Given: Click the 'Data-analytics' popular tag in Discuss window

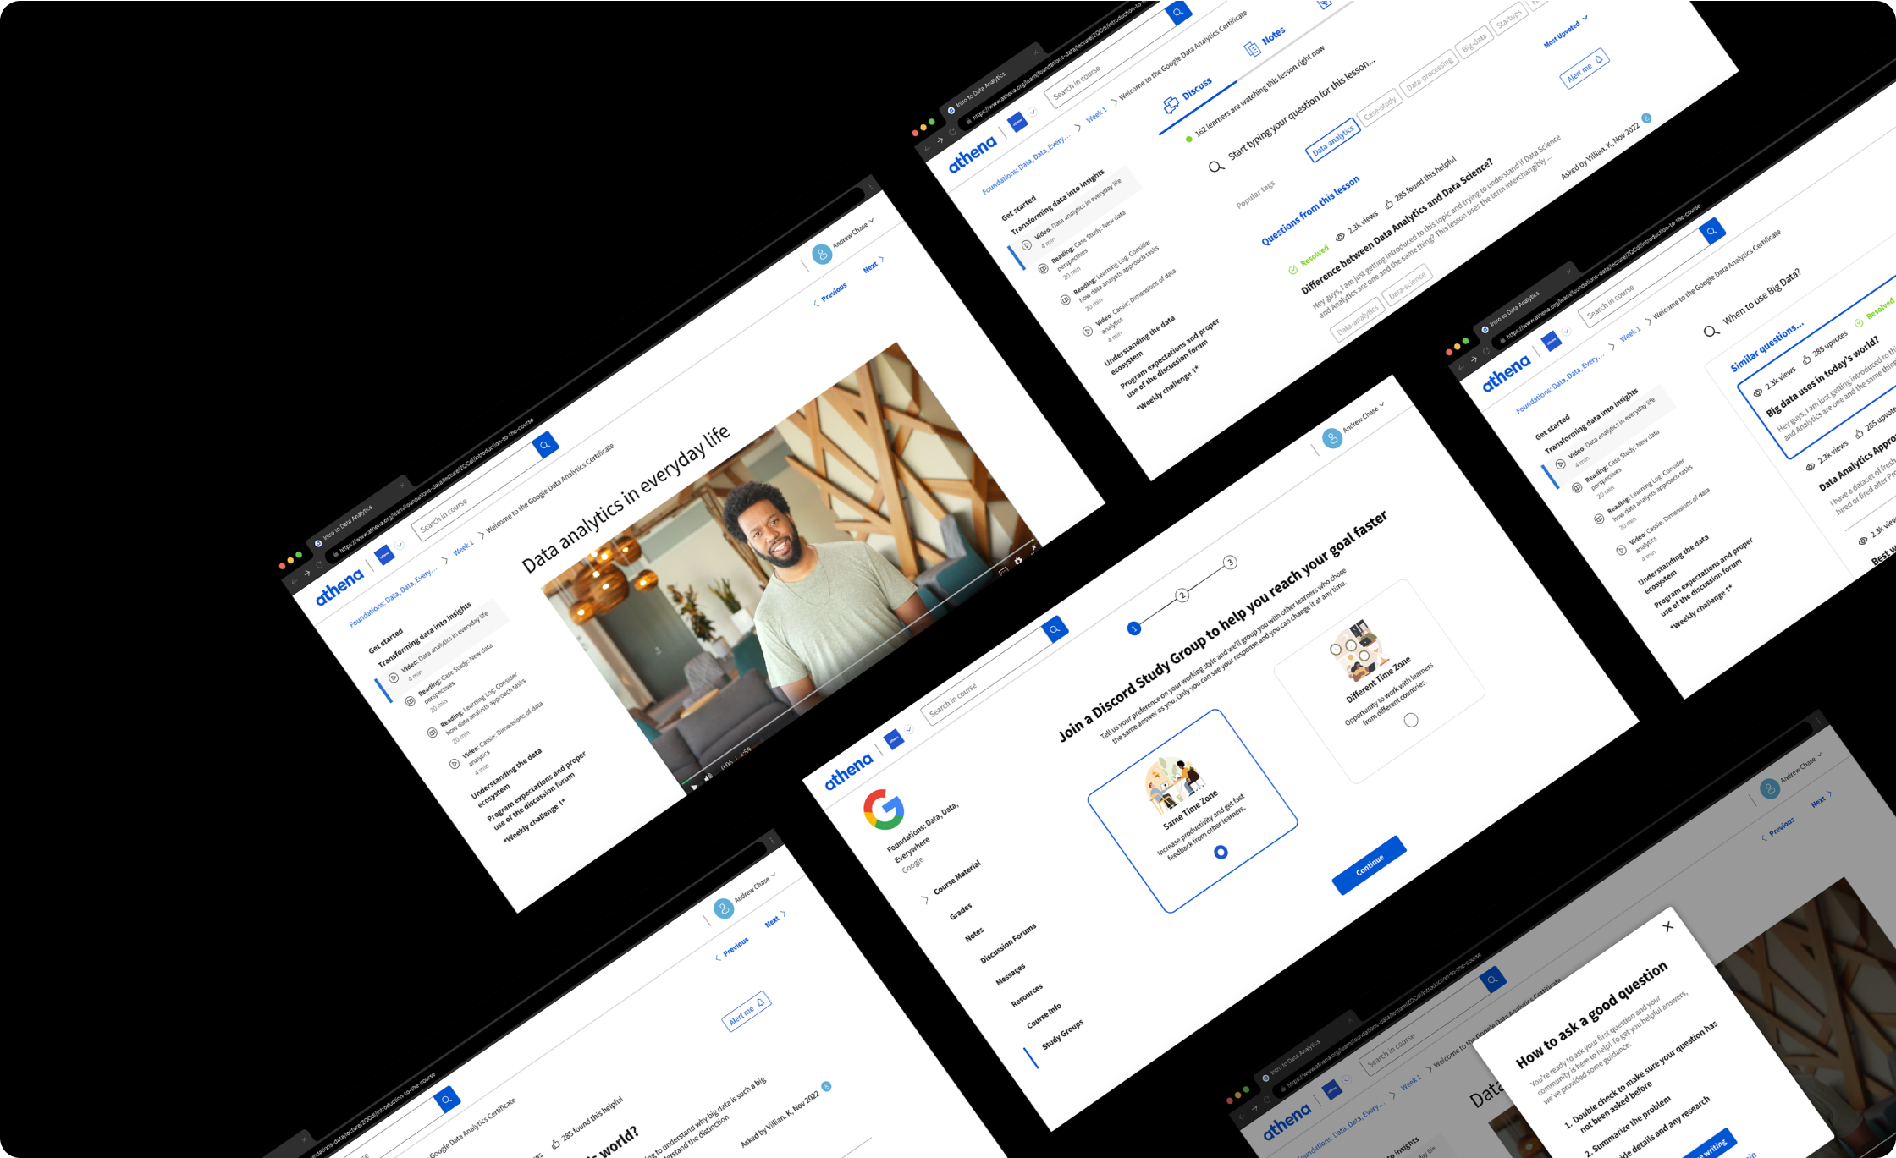Looking at the screenshot, I should [1332, 141].
